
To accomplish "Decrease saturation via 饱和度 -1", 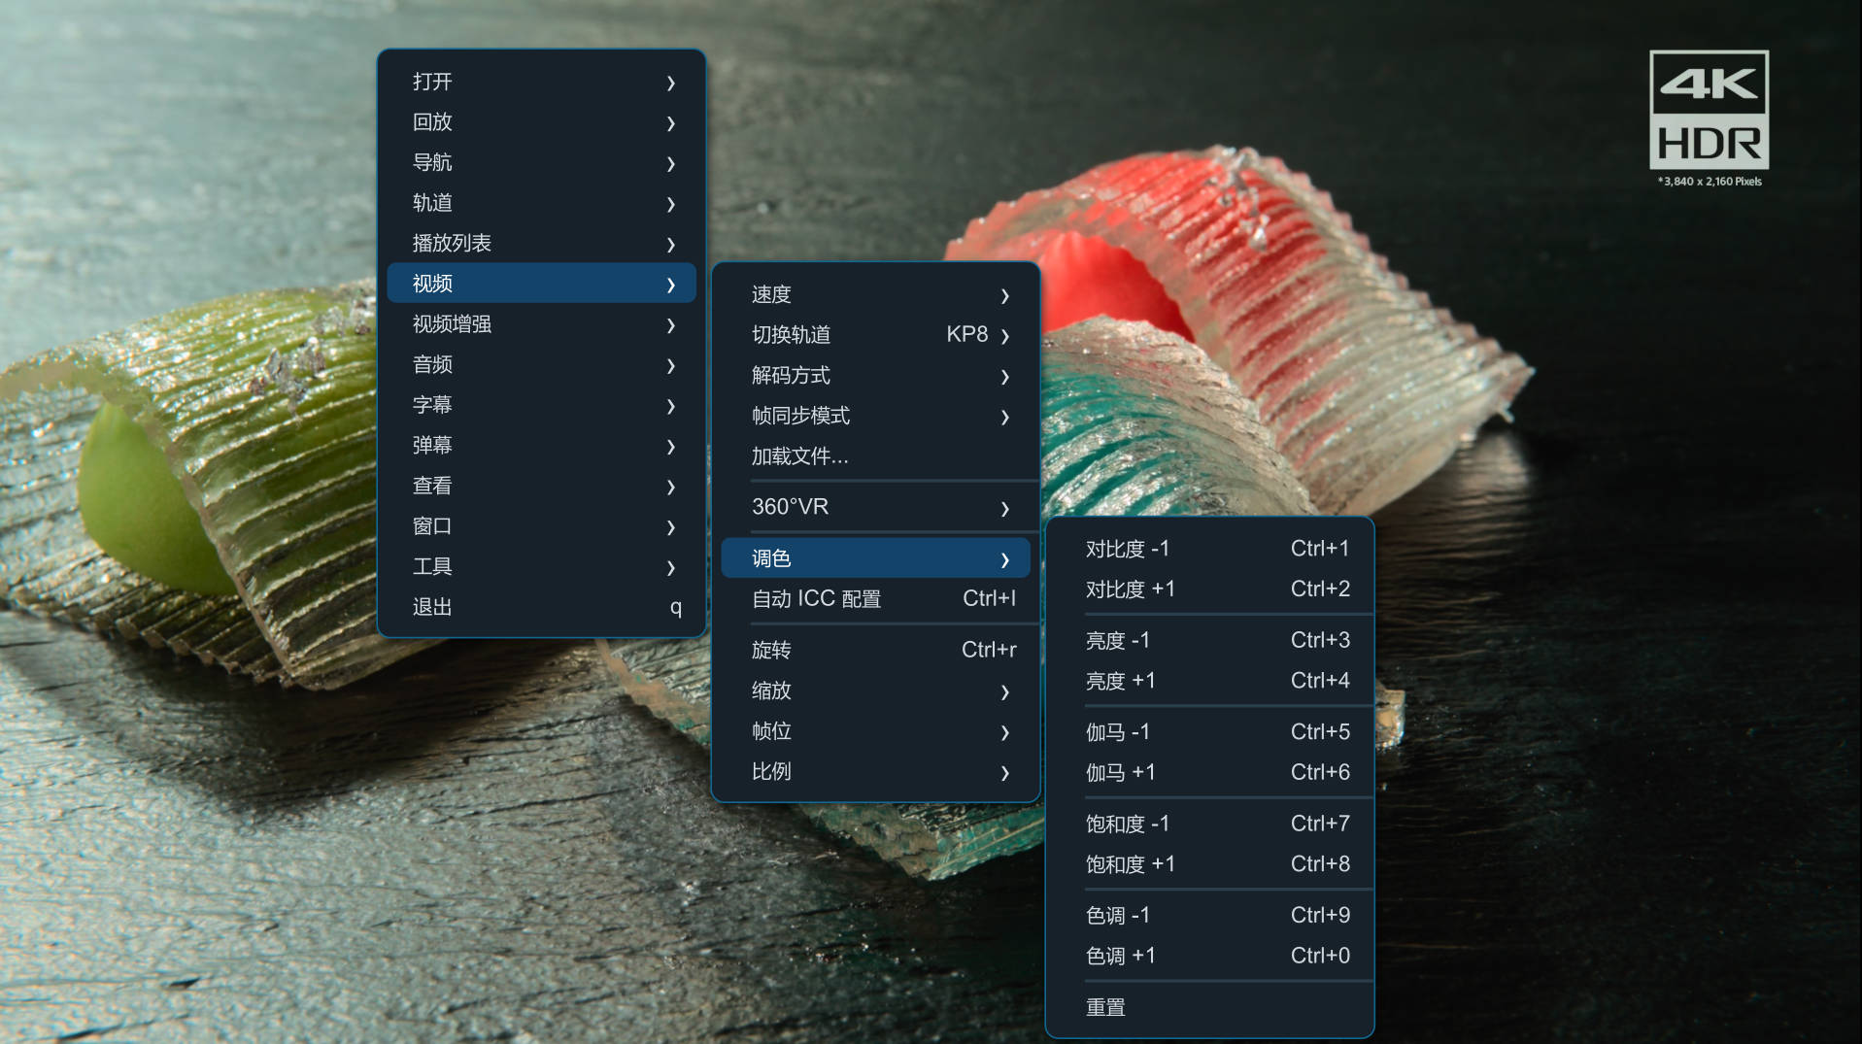I will coord(1209,824).
